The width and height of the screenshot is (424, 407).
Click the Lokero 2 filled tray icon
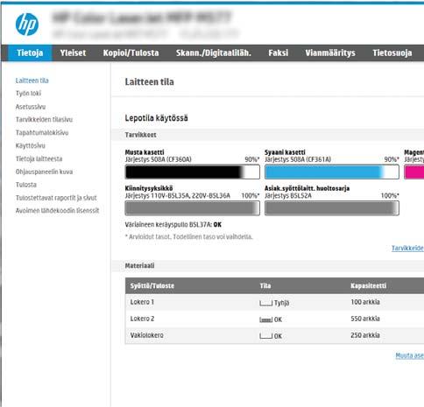[265, 319]
